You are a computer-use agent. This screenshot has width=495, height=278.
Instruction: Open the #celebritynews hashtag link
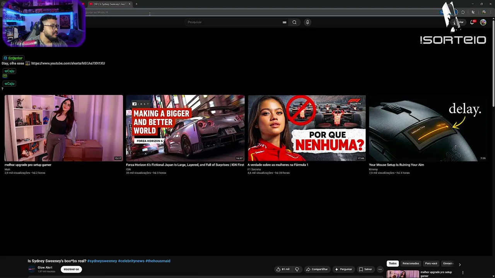click(x=131, y=261)
